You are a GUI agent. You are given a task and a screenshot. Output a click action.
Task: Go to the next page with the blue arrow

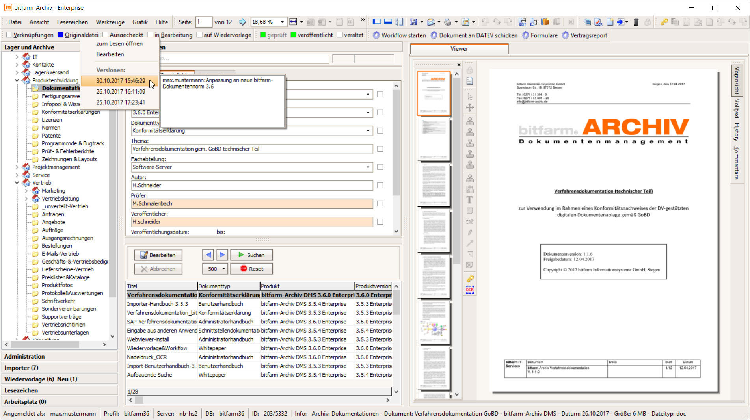coord(242,22)
